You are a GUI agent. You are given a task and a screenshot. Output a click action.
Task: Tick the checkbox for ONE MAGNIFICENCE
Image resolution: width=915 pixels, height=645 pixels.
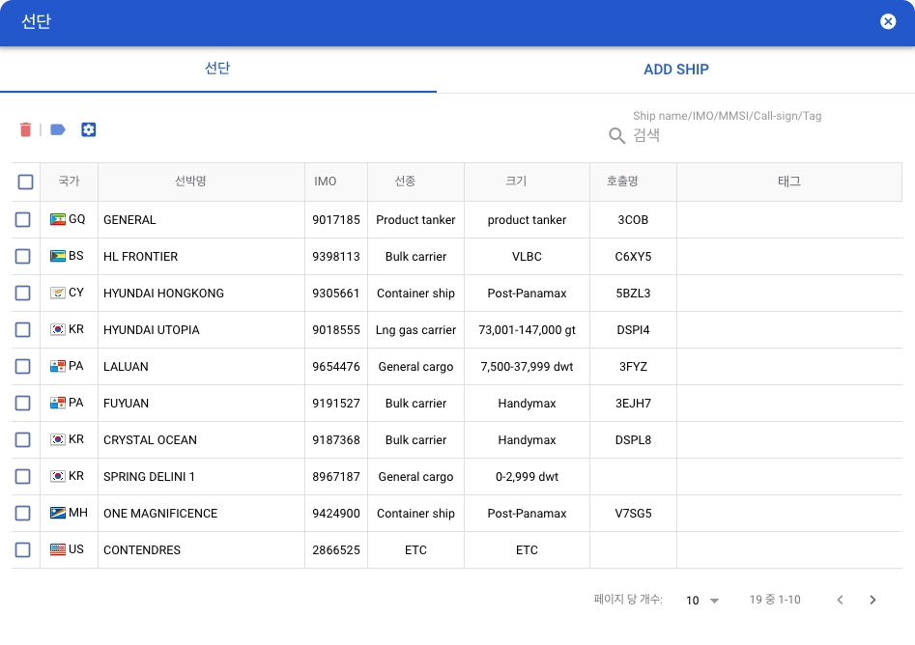coord(23,514)
